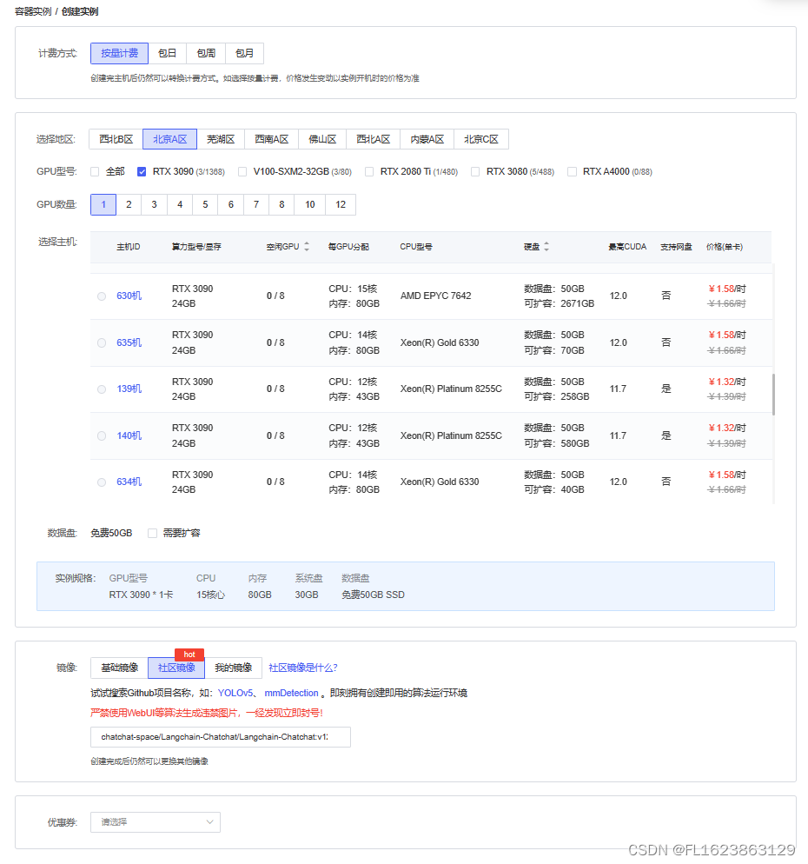This screenshot has width=808, height=864.
Task: Open the 基础镜像 image tab
Action: [118, 668]
